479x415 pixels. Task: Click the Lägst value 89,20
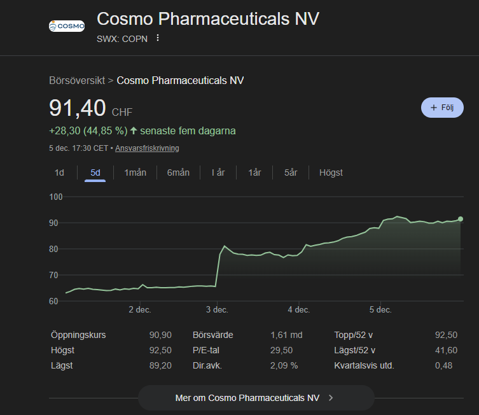pos(160,365)
